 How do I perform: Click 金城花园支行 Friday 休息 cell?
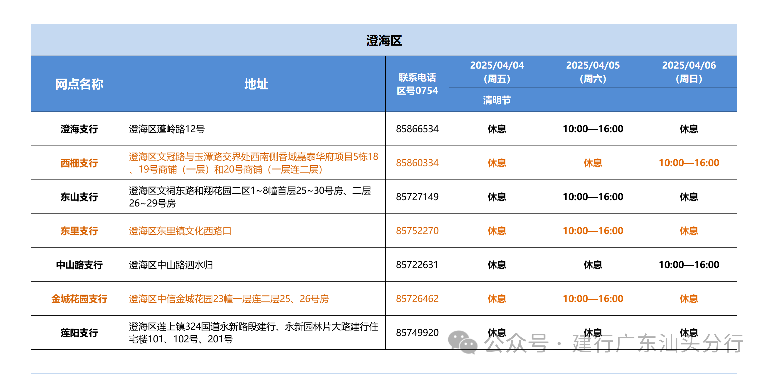pos(497,299)
